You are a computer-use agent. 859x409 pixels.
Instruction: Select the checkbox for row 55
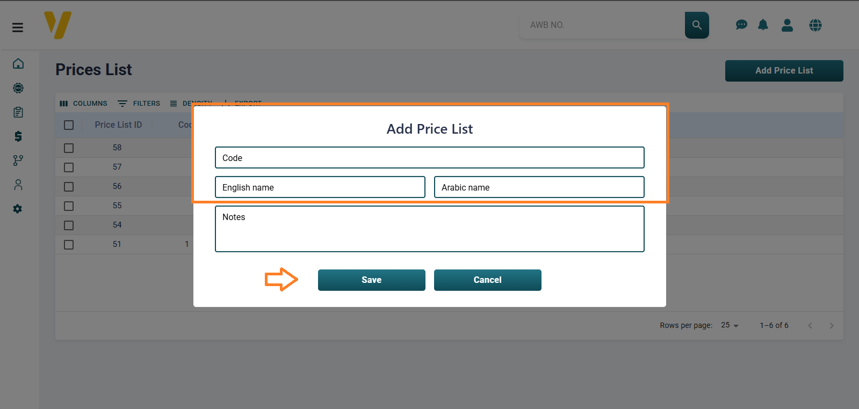click(69, 206)
